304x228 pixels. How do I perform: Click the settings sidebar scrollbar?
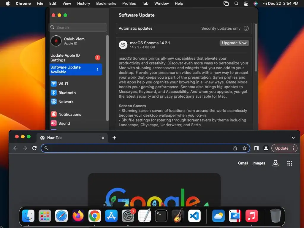pyautogui.click(x=107, y=78)
